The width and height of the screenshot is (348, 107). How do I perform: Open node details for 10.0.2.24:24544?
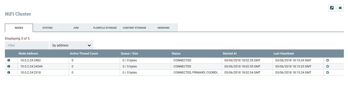[9, 66]
